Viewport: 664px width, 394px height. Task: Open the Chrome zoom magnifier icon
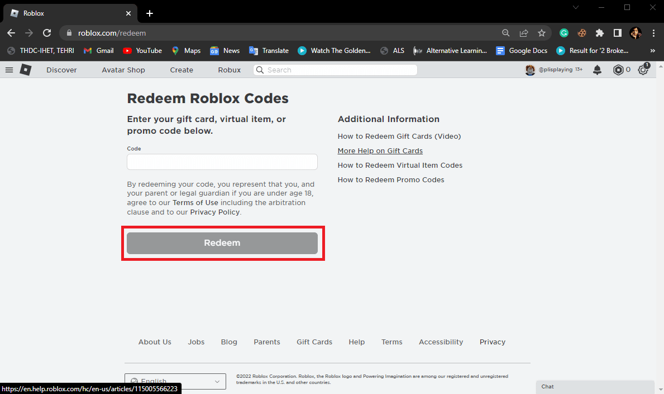pyautogui.click(x=505, y=33)
